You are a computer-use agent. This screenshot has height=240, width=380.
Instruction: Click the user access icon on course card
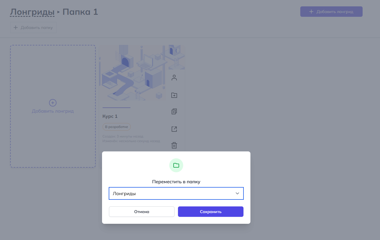tap(174, 78)
